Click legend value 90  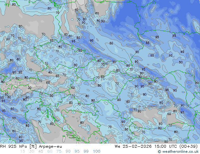(x=68, y=151)
